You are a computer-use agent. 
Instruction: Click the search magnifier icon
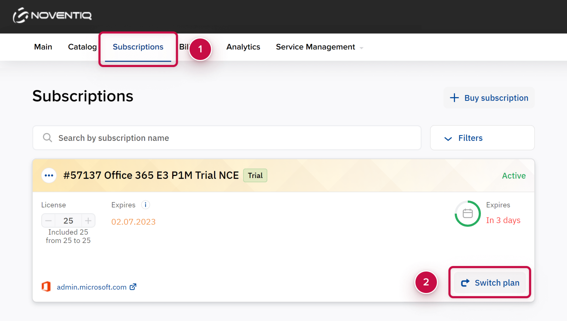(47, 138)
